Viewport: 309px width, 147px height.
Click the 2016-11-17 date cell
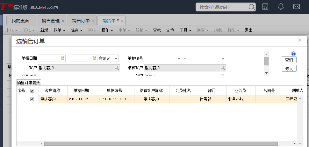[82, 99]
